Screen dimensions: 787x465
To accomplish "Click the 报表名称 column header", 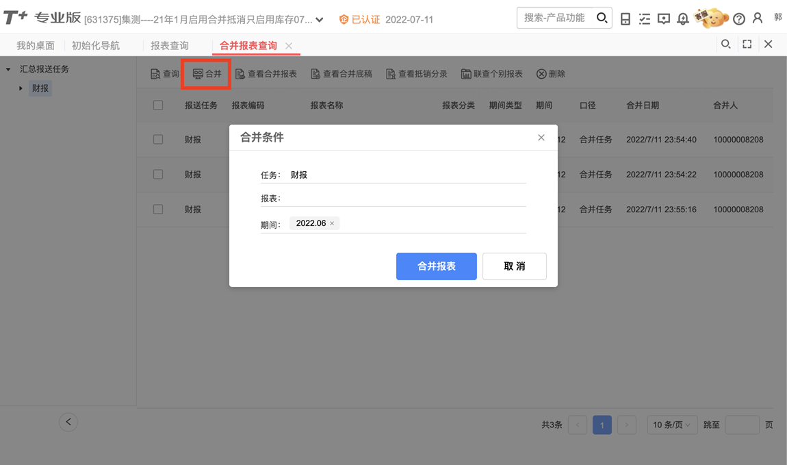I will coord(326,105).
